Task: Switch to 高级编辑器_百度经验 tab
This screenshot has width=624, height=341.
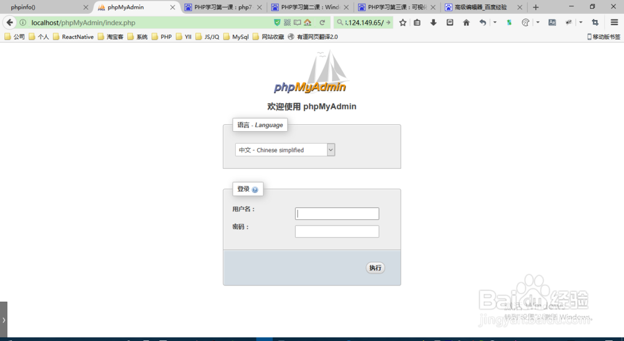Action: click(x=484, y=7)
